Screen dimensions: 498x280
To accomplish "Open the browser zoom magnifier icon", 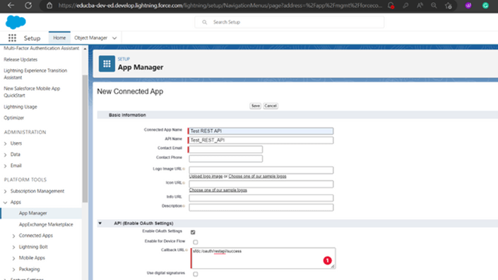I will (x=434, y=6).
